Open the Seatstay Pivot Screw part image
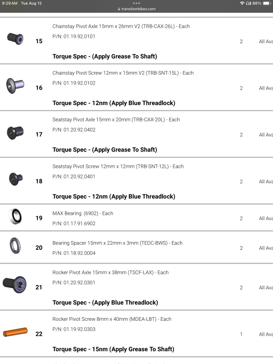 click(15, 179)
